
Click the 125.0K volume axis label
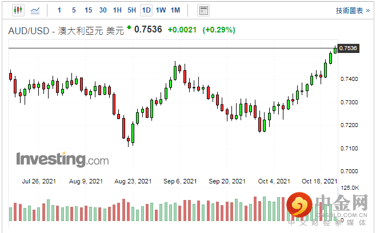pos(350,188)
